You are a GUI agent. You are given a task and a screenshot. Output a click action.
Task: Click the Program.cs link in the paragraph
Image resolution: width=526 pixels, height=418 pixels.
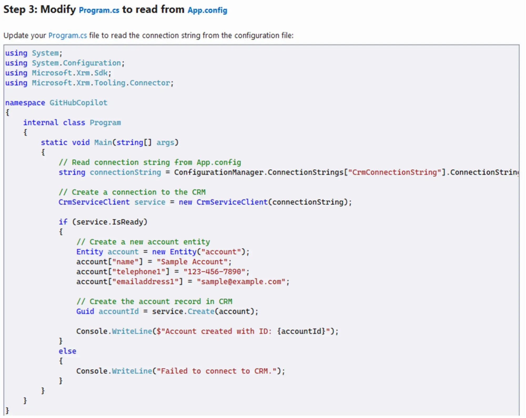click(x=68, y=35)
